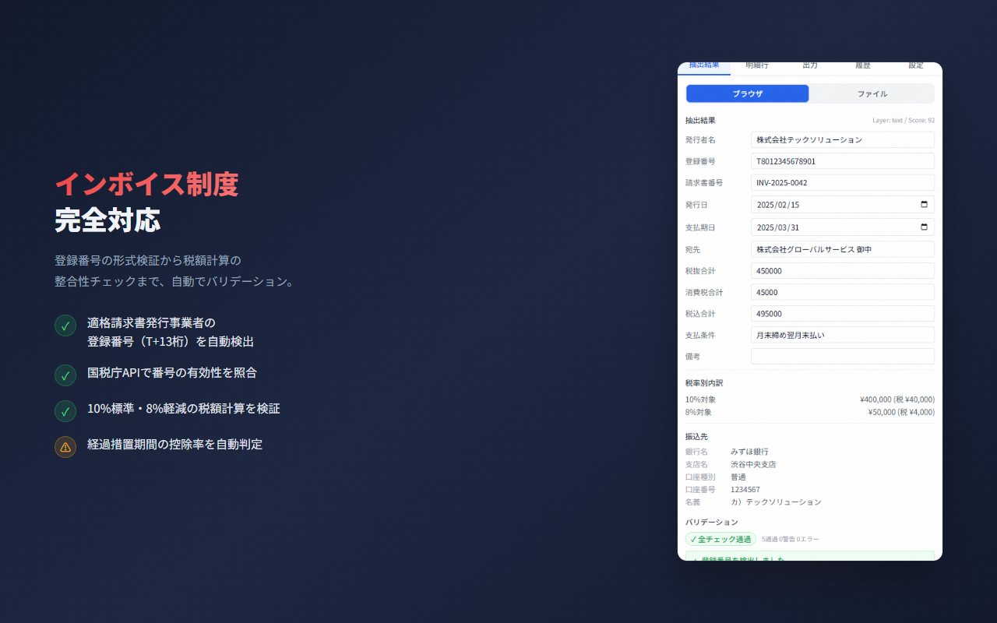Click the 税抜合計 field showing 450000

(x=843, y=271)
